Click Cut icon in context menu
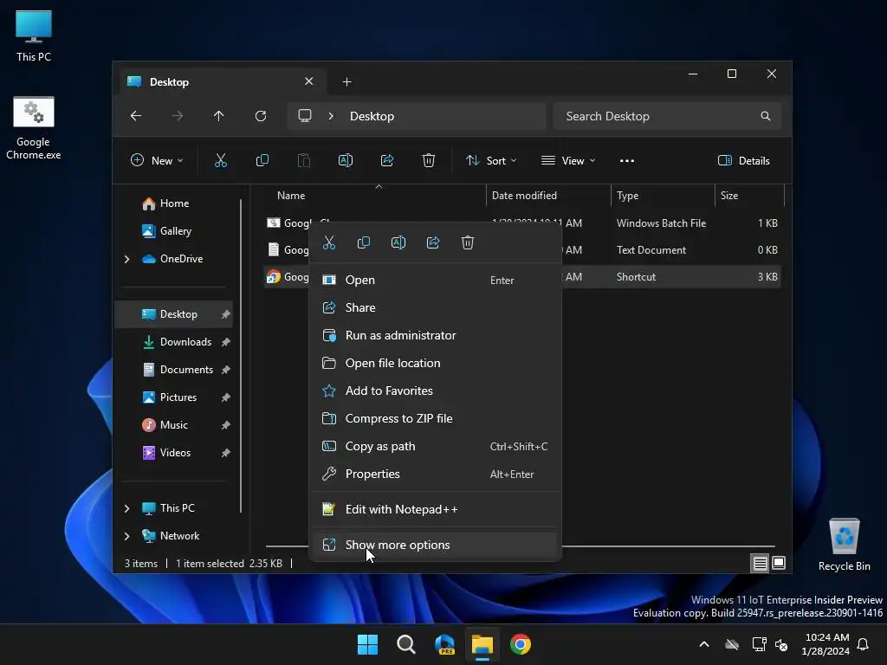The image size is (887, 665). [329, 242]
